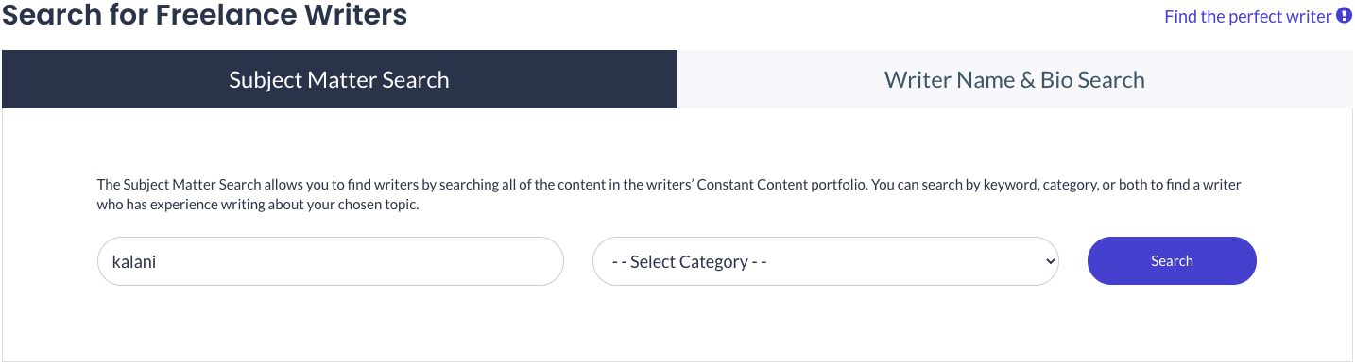Expand the Select Category dropdown
This screenshot has width=1355, height=364.
click(x=826, y=261)
